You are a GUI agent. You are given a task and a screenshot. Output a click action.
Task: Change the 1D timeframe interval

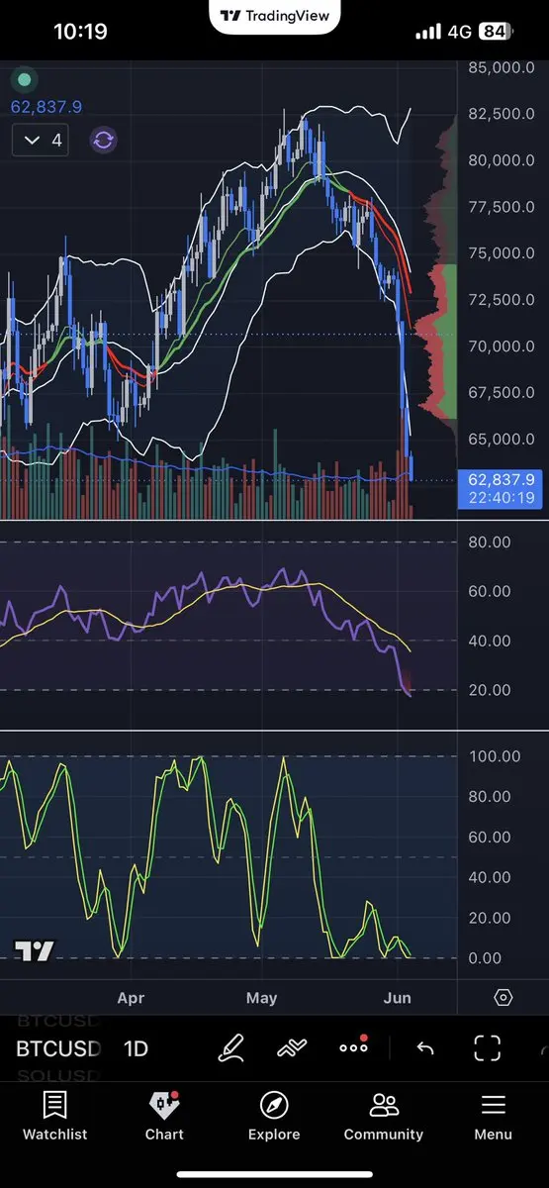136,1048
